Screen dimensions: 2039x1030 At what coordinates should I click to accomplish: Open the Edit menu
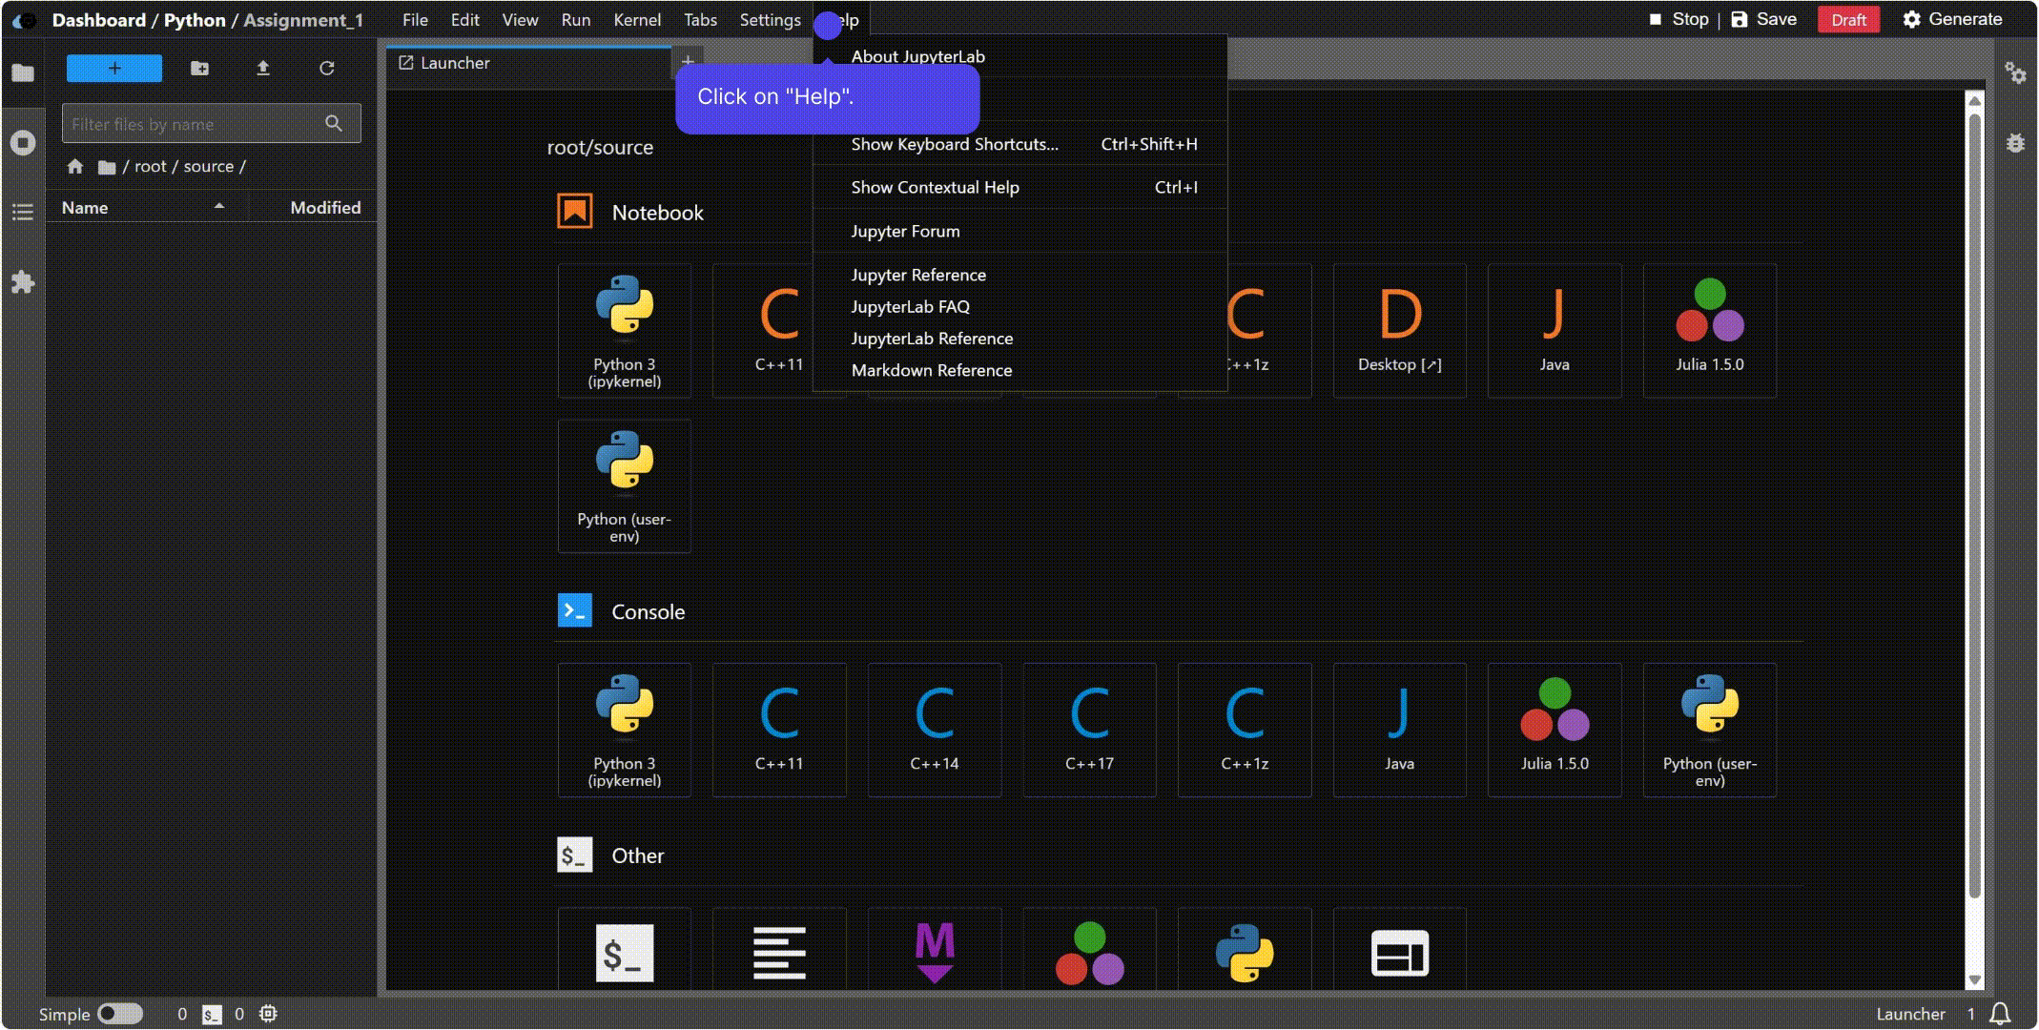[464, 19]
